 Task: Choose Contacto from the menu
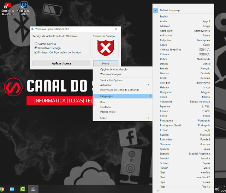click(123, 107)
